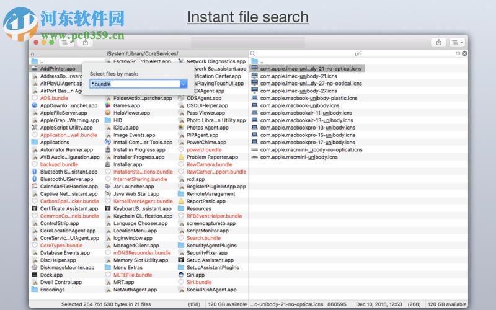
Task: Click the *.bundle mask input field
Action: point(135,84)
